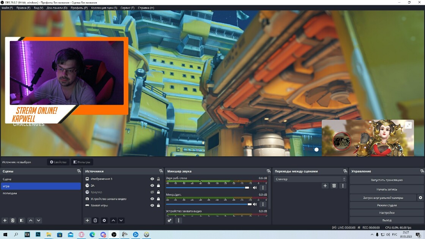Unlock the Захват игры source

[x=158, y=205]
